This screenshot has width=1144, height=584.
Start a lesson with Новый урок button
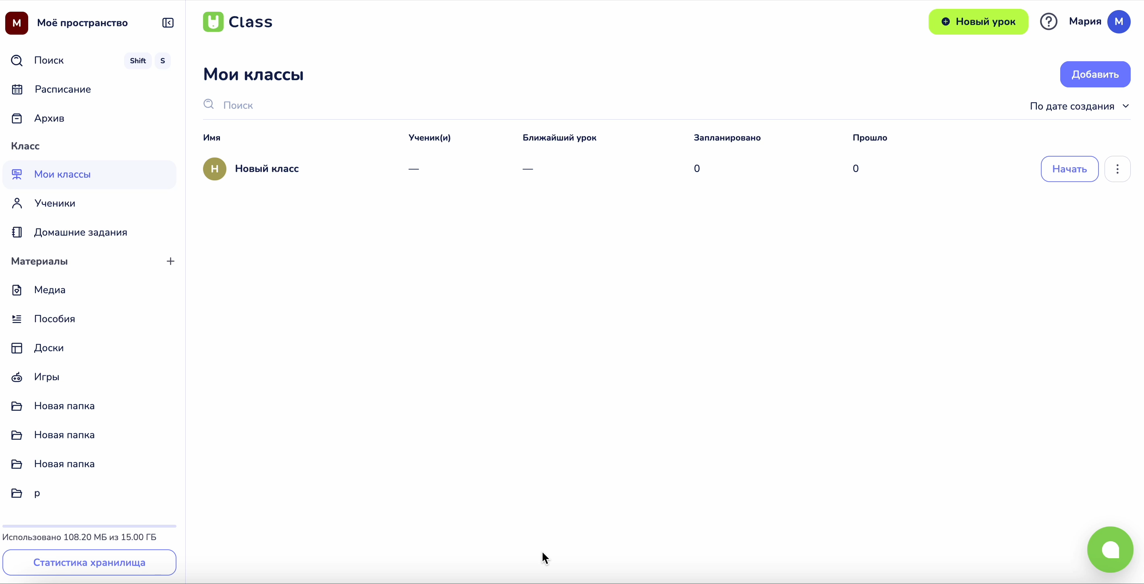pyautogui.click(x=978, y=22)
